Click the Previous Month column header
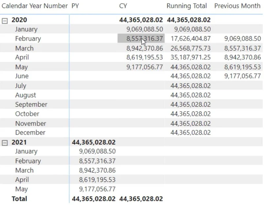This screenshot has height=205, width=264. click(237, 6)
